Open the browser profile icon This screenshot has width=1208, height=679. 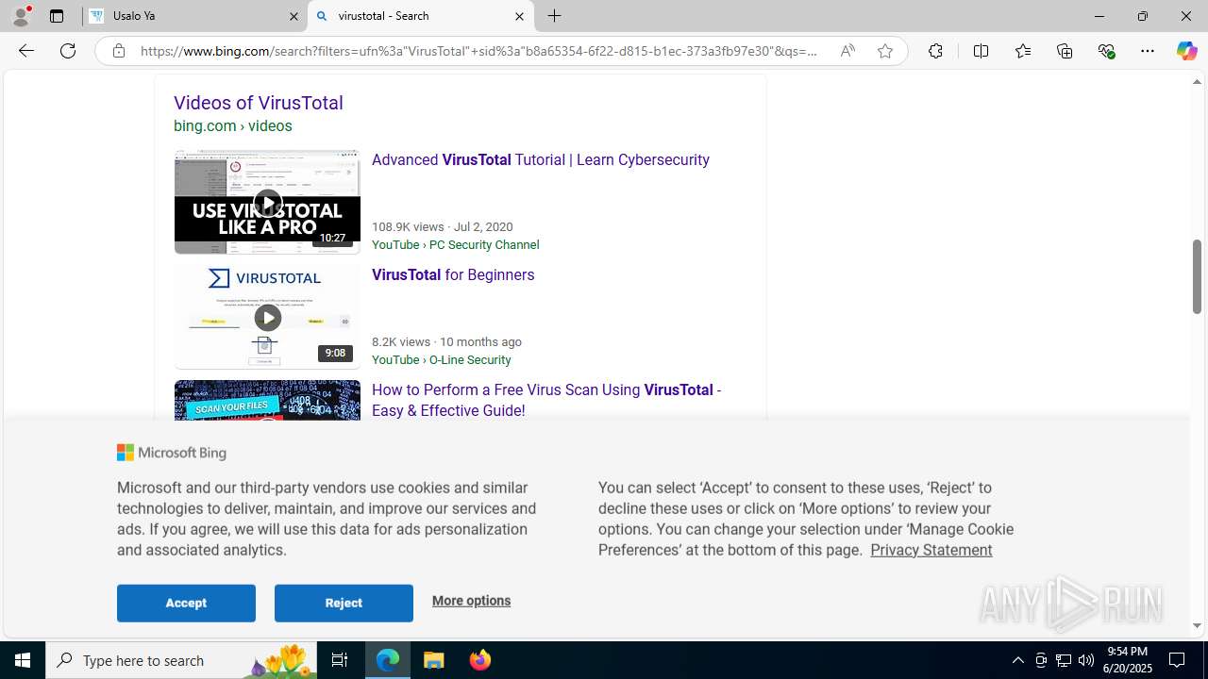click(x=21, y=16)
